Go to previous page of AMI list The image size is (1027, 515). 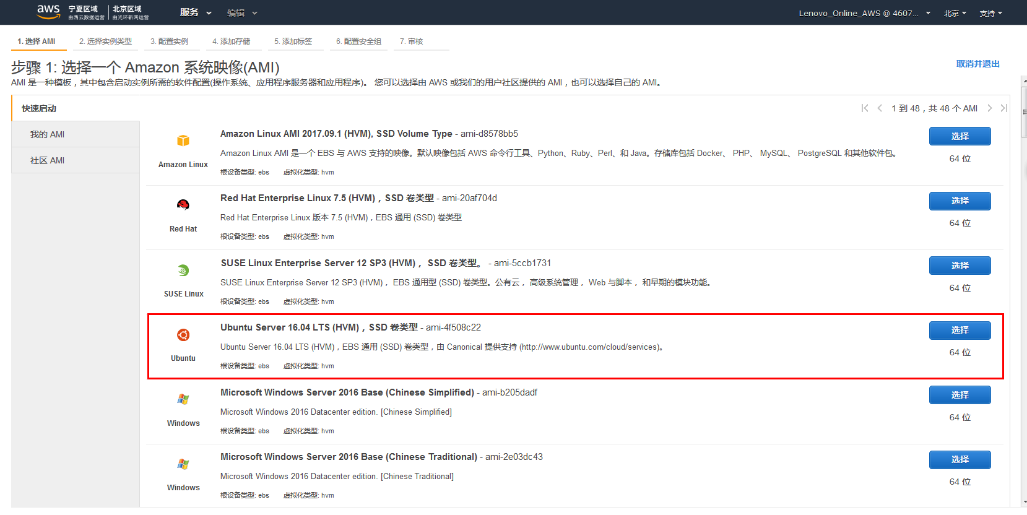(880, 108)
